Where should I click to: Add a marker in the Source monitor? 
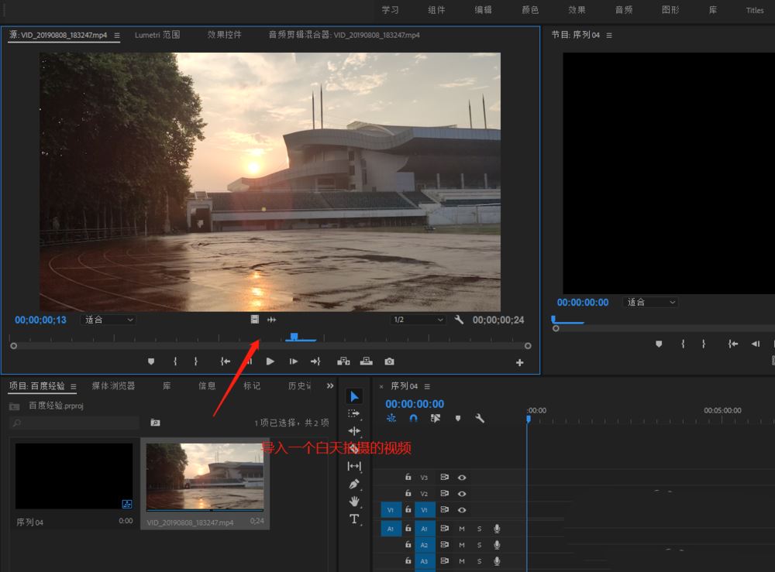tap(151, 361)
